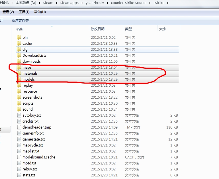Viewport: 219px width, 179px height.
Task: Expand the arrow after steam in path
Action: coord(57,3)
